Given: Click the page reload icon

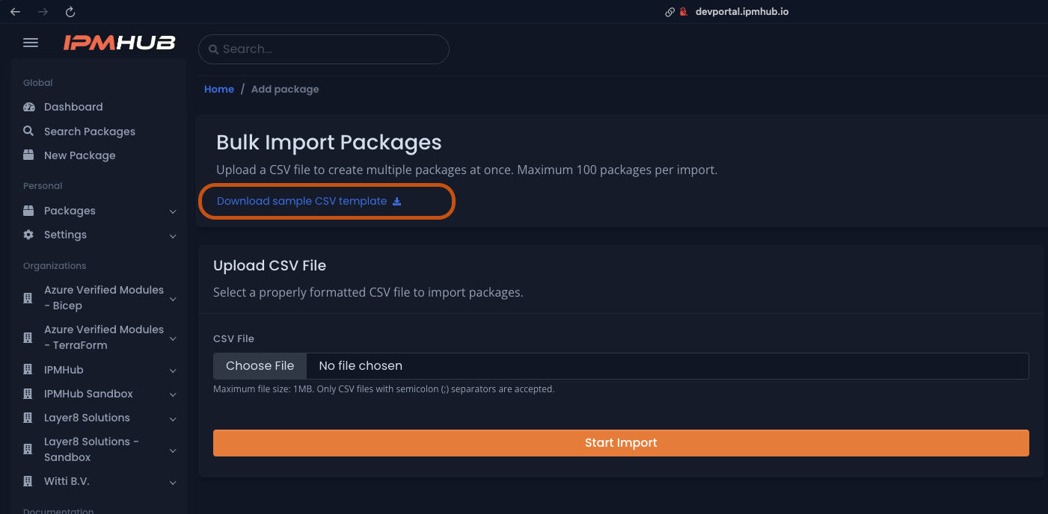Looking at the screenshot, I should pos(70,11).
